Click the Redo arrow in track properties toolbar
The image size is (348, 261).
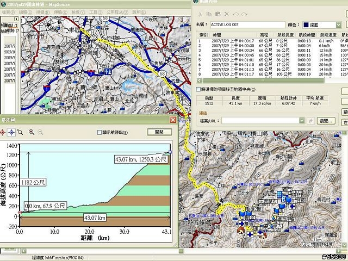pyautogui.click(x=244, y=14)
